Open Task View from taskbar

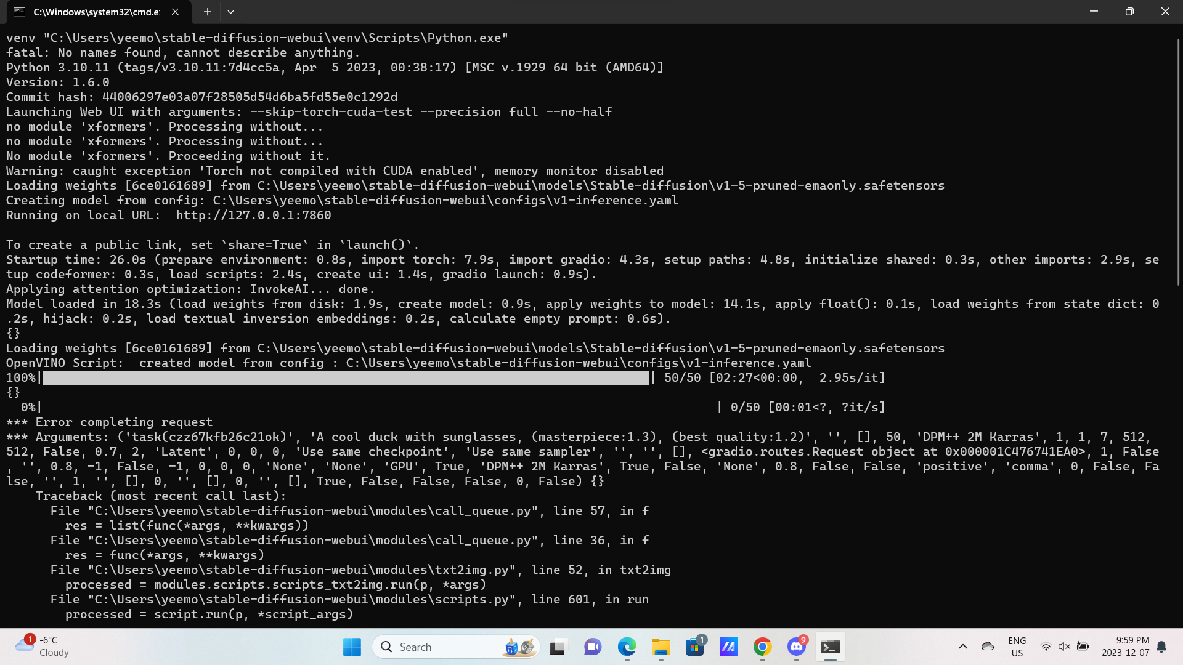558,647
